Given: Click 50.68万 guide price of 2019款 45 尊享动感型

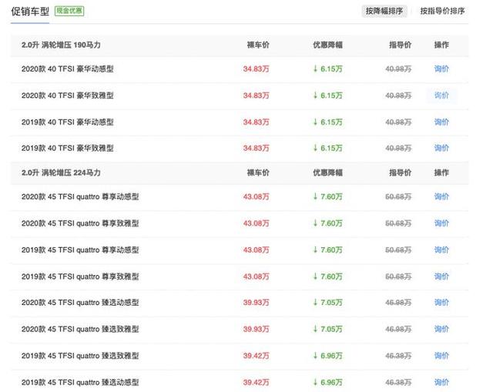Looking at the screenshot, I should [x=398, y=250].
